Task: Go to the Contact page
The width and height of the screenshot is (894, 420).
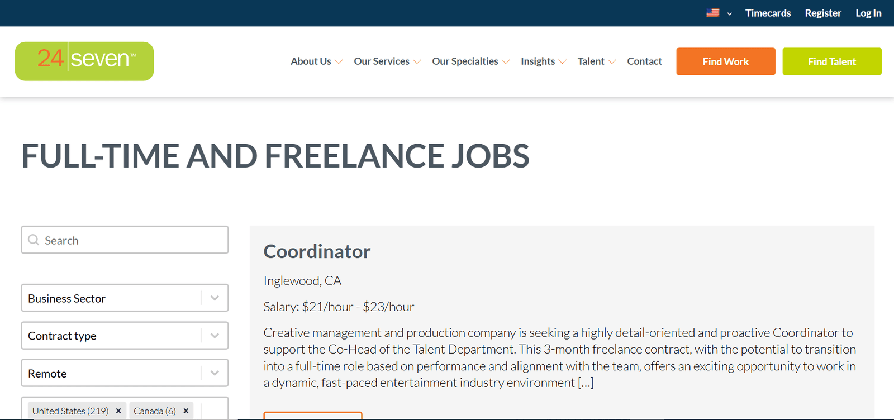Action: (x=644, y=61)
